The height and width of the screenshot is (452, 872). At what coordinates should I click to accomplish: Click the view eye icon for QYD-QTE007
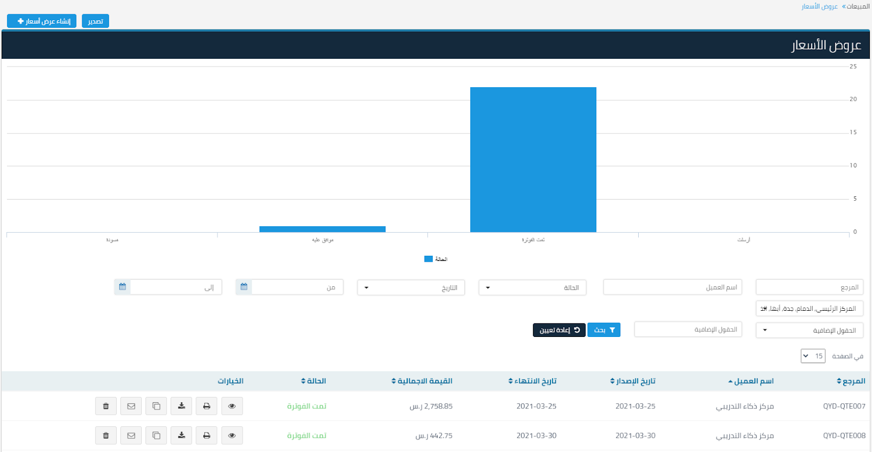pos(232,406)
